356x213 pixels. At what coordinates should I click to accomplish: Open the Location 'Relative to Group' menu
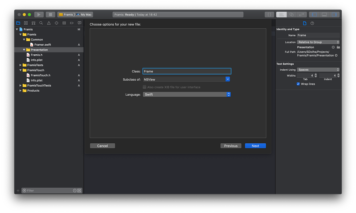(318, 42)
